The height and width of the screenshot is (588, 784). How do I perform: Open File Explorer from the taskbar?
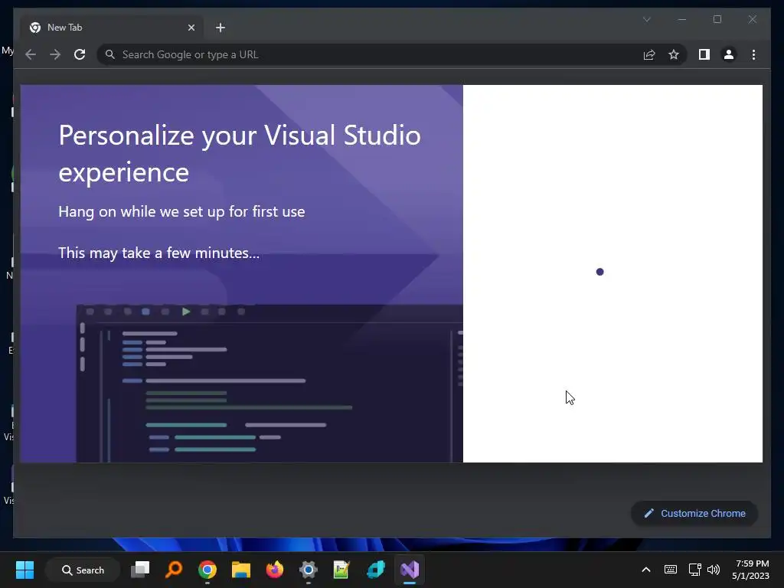[x=241, y=570]
